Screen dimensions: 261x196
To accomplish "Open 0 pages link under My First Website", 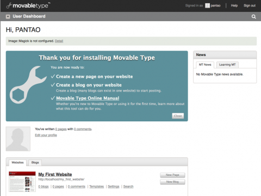I will 58,187.
